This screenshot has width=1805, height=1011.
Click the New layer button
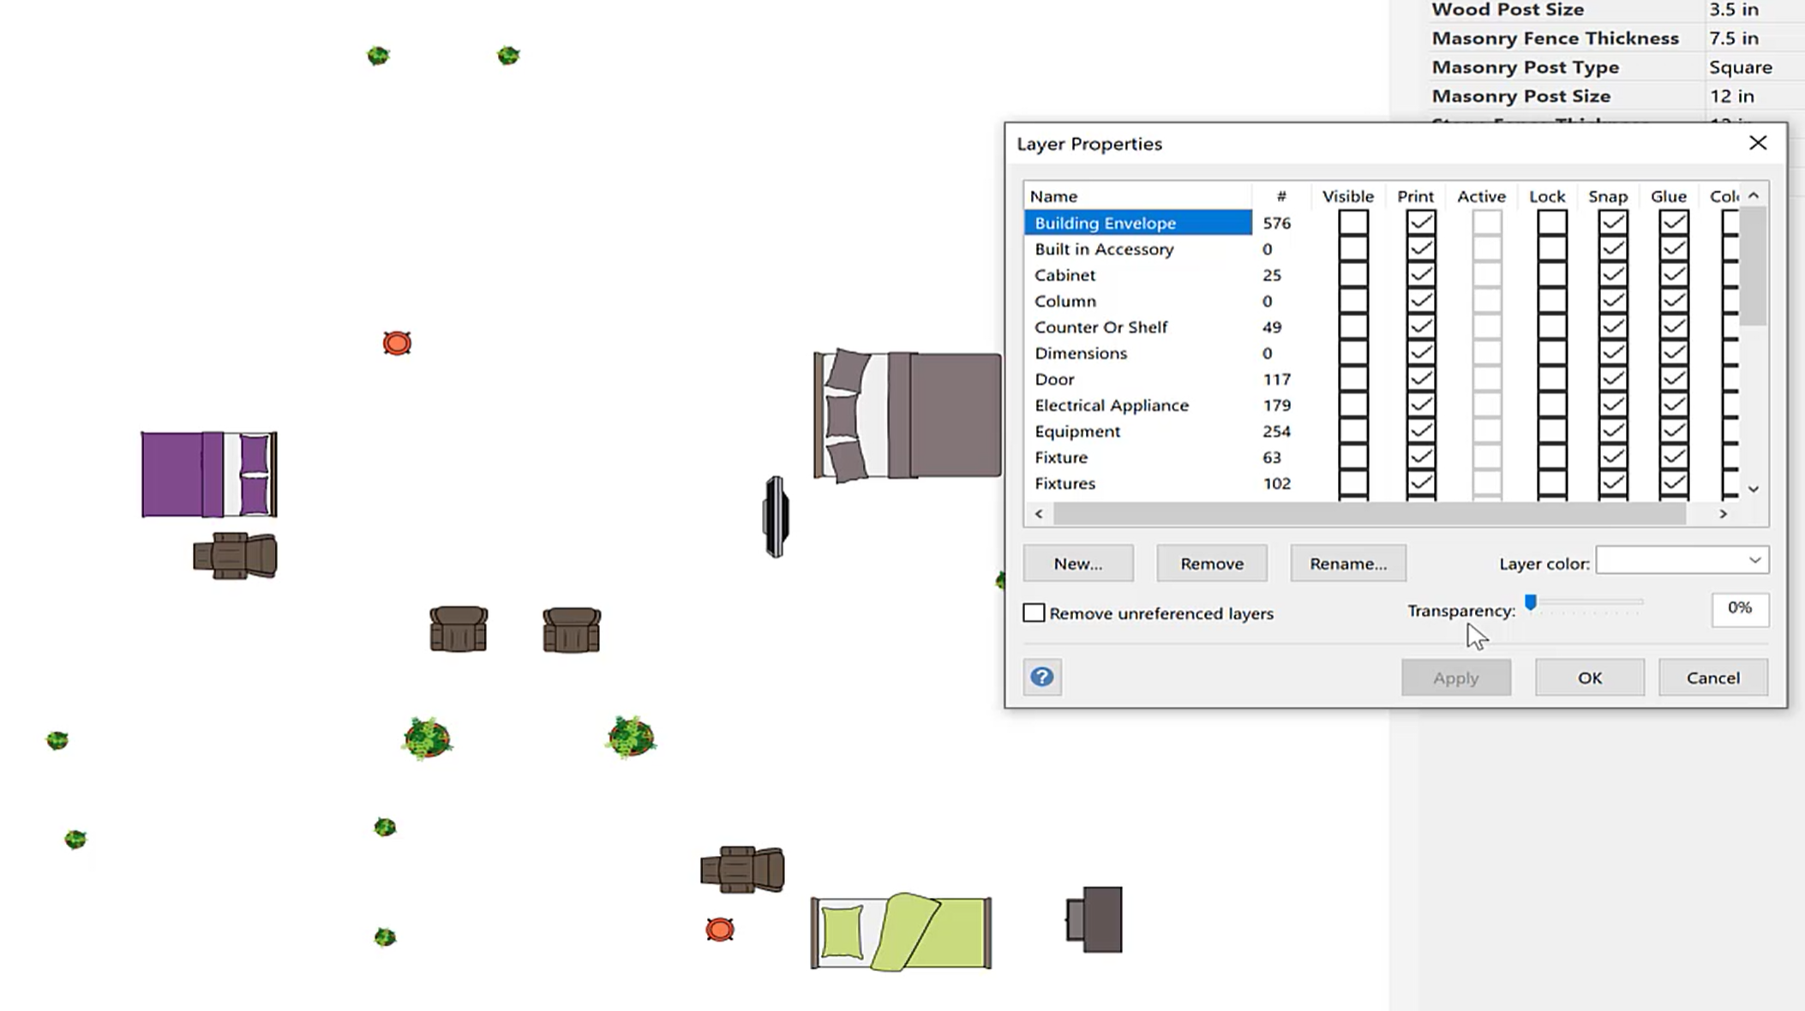1077,563
